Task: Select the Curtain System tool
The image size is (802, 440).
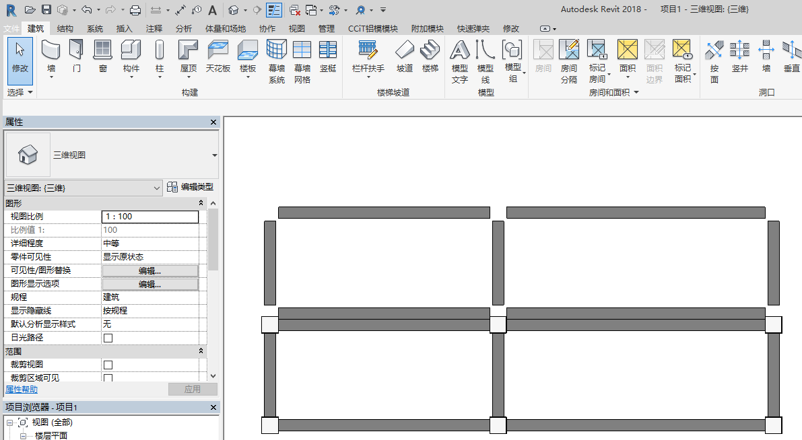Action: click(x=277, y=61)
